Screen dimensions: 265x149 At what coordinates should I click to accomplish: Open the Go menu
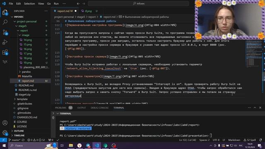49,4
